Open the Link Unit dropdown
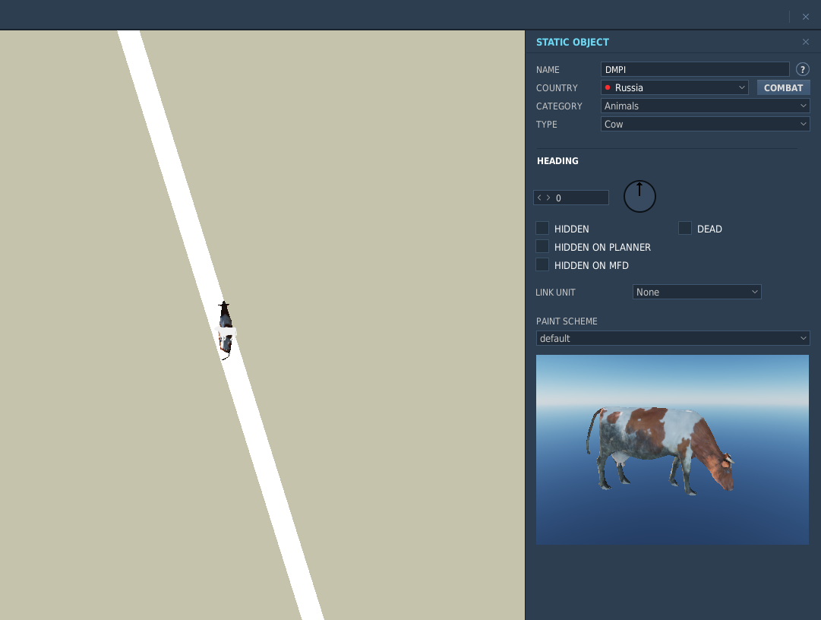The width and height of the screenshot is (821, 620). coord(696,292)
